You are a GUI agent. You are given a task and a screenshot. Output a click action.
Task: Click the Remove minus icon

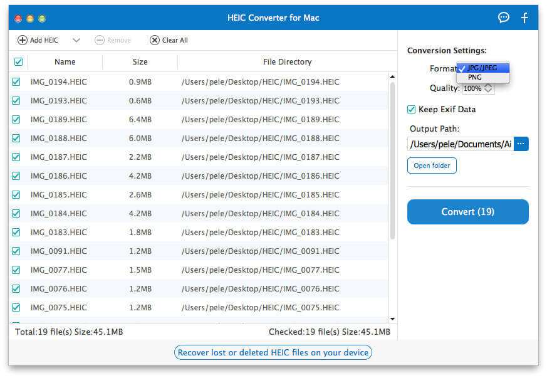point(100,40)
